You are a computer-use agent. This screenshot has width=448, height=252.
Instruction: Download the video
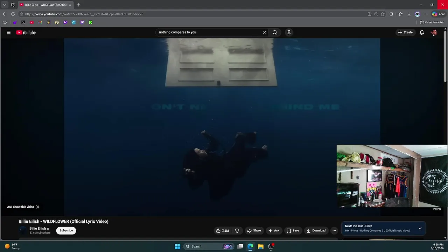(x=316, y=231)
